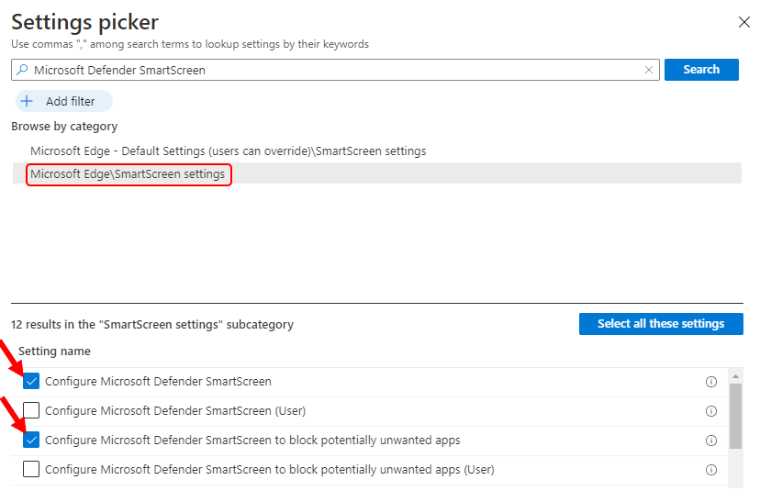Uncheck Configure Microsoft Defender SmartScreen
The height and width of the screenshot is (491, 760).
[31, 382]
